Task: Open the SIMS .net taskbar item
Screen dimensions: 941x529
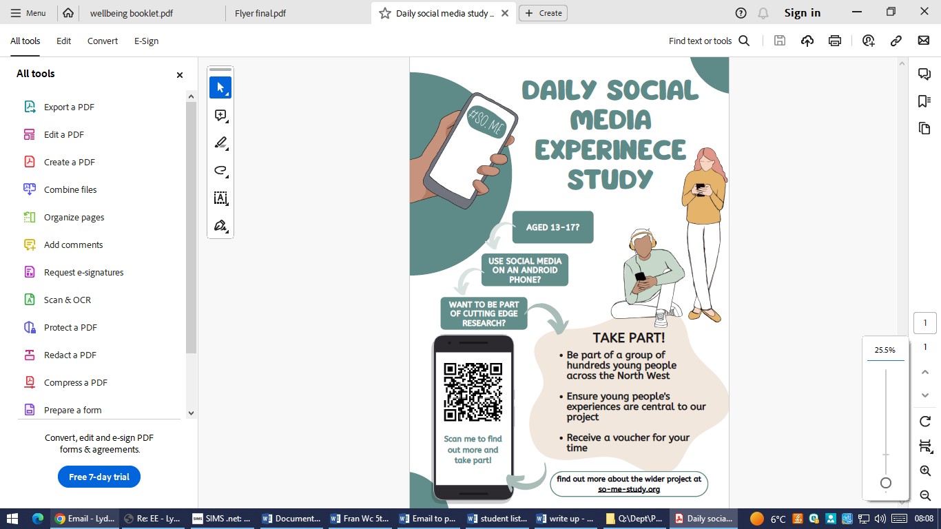Action: [222, 519]
